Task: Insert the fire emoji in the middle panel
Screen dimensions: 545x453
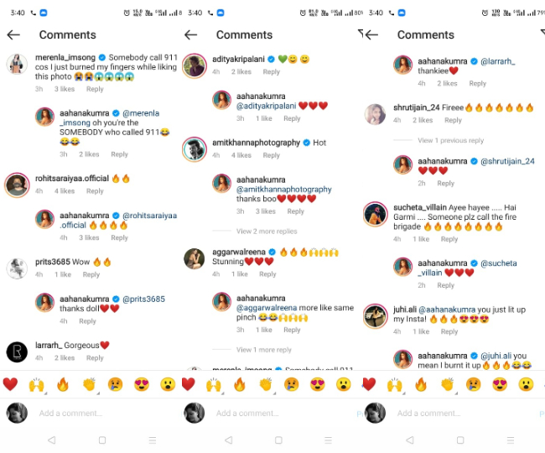Action: [240, 384]
